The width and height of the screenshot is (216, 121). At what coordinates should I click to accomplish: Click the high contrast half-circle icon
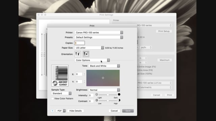[119, 100]
